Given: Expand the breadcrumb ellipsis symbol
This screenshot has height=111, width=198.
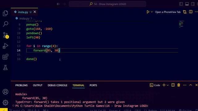Looking at the screenshot, I should (x=34, y=18).
